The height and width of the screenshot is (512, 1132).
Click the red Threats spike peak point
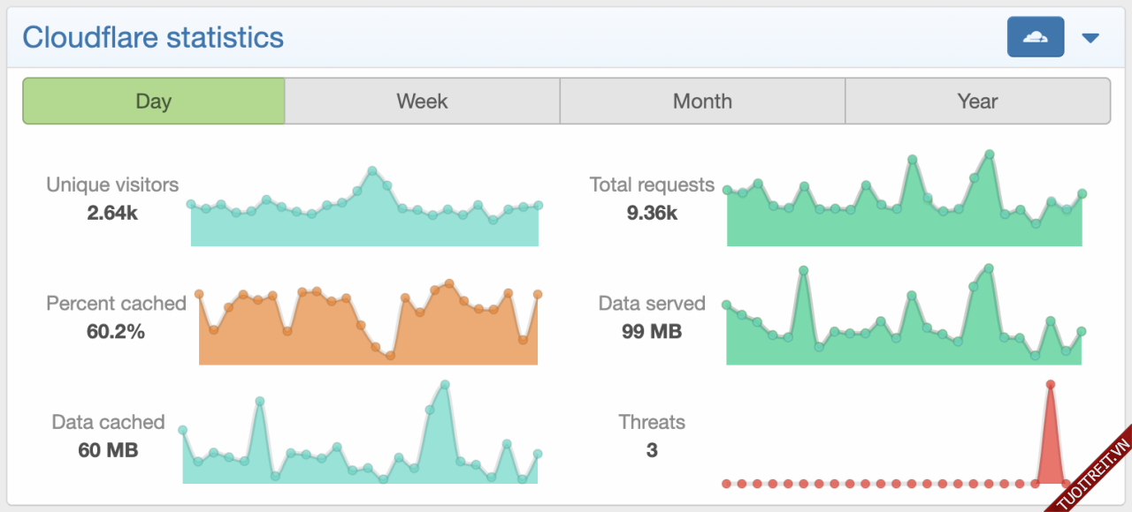tap(1050, 384)
